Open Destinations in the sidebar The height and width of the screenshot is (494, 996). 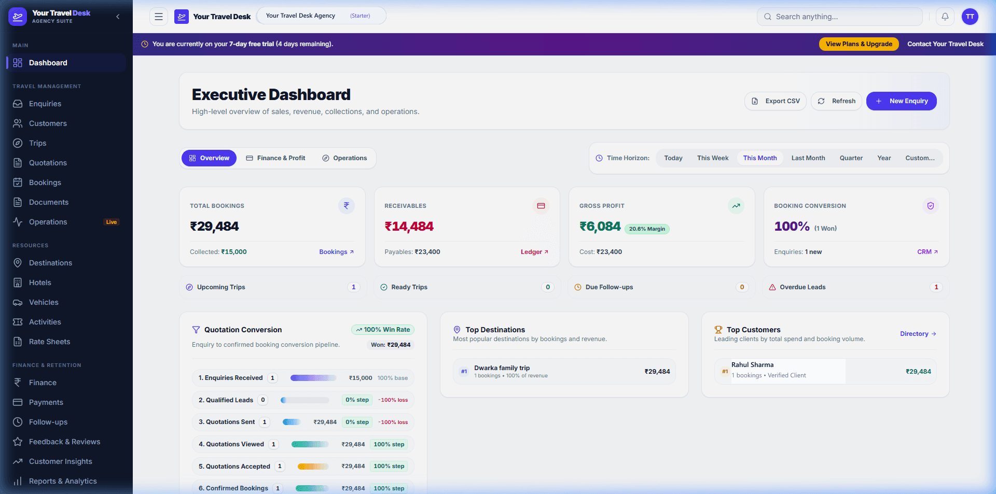66,263
